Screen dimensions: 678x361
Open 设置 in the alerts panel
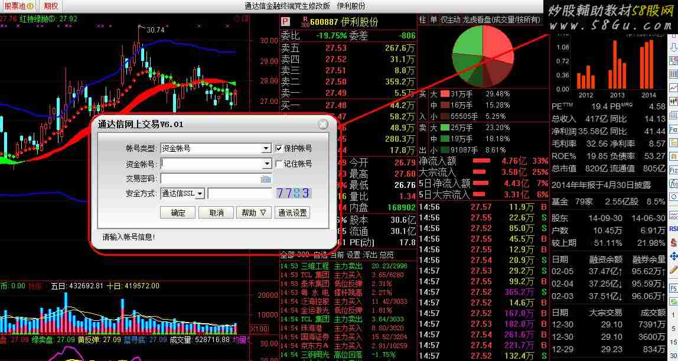pos(354,255)
